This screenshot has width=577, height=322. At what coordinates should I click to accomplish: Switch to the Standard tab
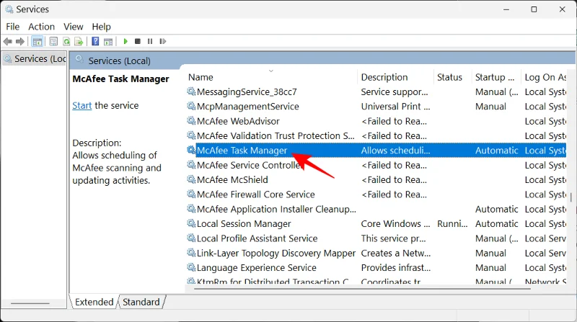(141, 302)
